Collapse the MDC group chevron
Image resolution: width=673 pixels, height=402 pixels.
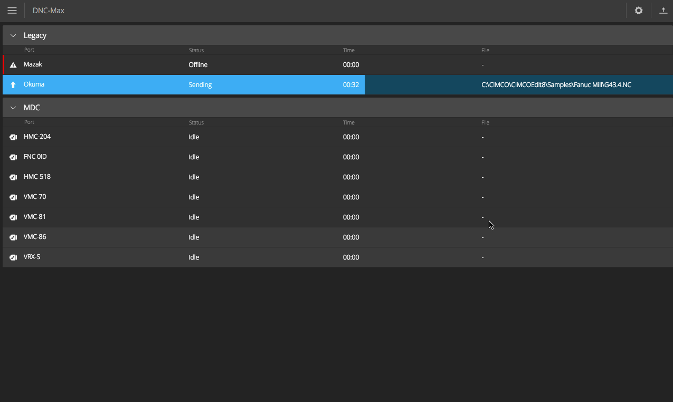coord(13,108)
